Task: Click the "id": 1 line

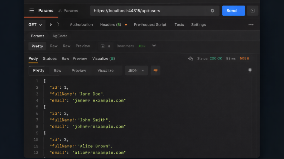Action: pos(59,88)
